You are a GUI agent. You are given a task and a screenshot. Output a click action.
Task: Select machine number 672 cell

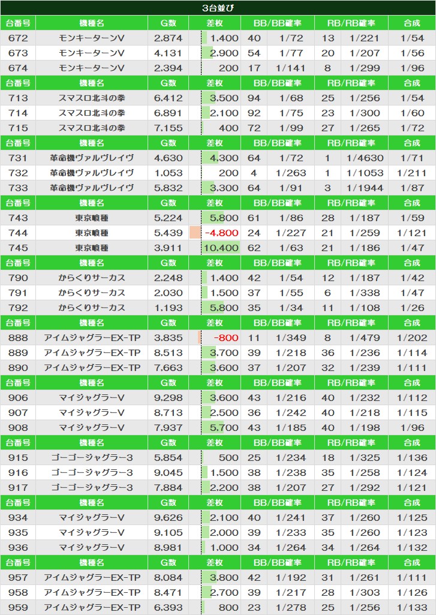[18, 38]
